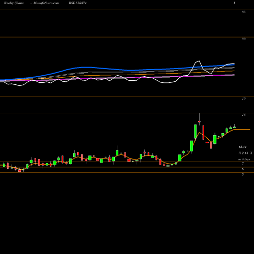The image size is (254, 254).
Task: Click the 'BSE 530571' symbol label
Action: click(78, 3)
